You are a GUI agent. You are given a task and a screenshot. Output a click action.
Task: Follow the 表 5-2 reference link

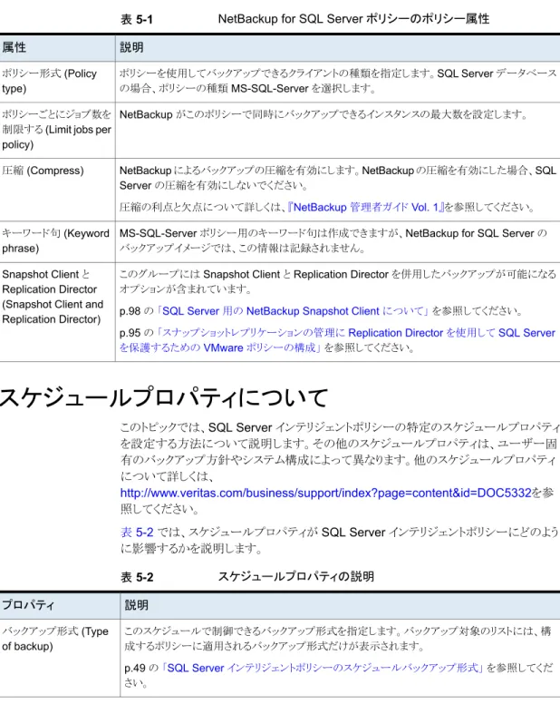pos(137,533)
